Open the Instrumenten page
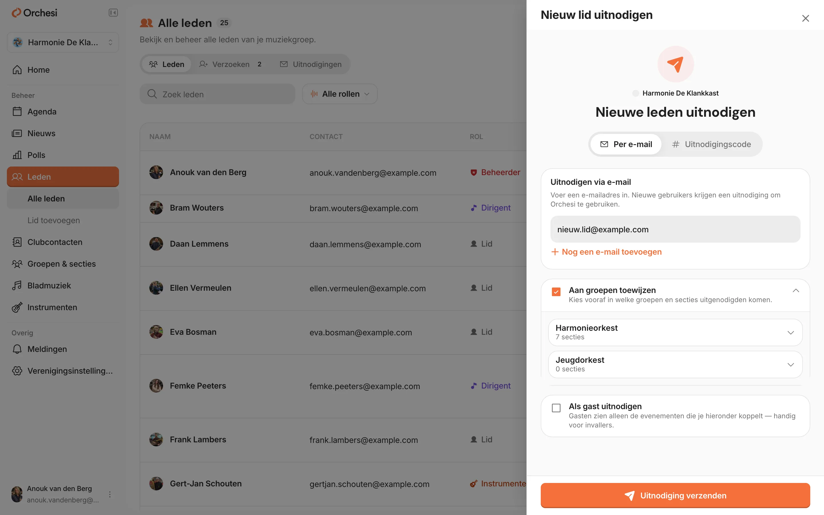The width and height of the screenshot is (824, 515). pyautogui.click(x=63, y=307)
